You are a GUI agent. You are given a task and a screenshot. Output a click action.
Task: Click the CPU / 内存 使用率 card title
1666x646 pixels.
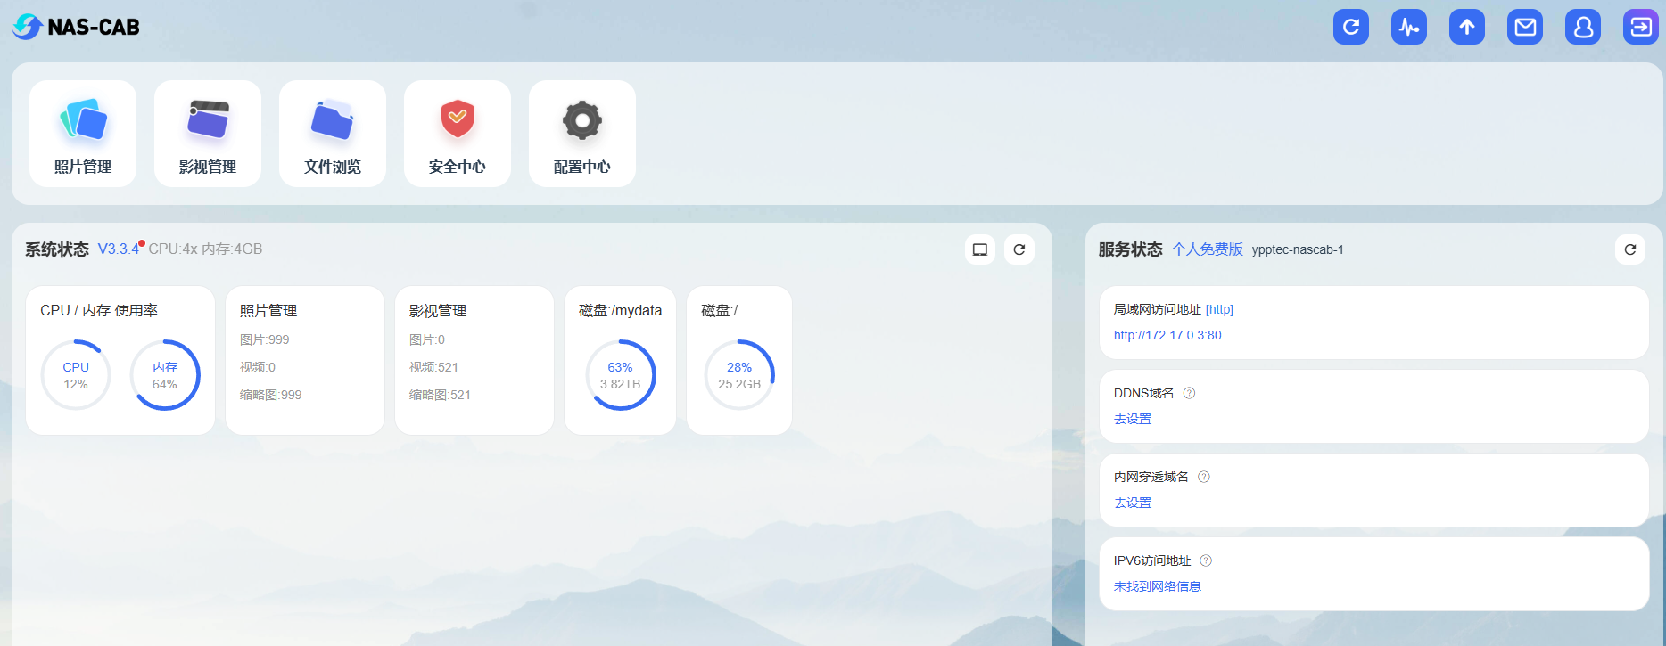99,310
